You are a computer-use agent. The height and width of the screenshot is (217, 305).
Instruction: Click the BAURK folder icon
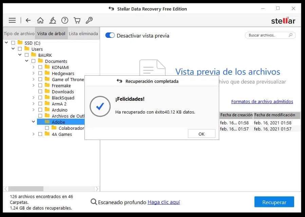(34, 55)
